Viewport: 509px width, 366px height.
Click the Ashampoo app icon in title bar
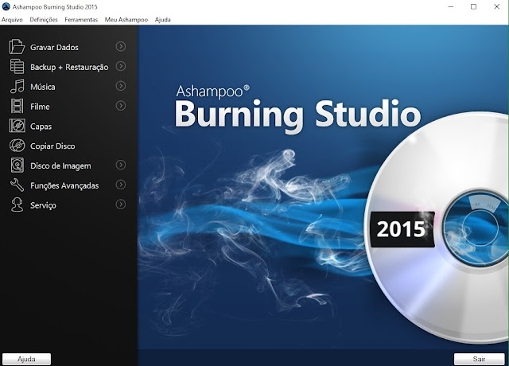click(6, 6)
